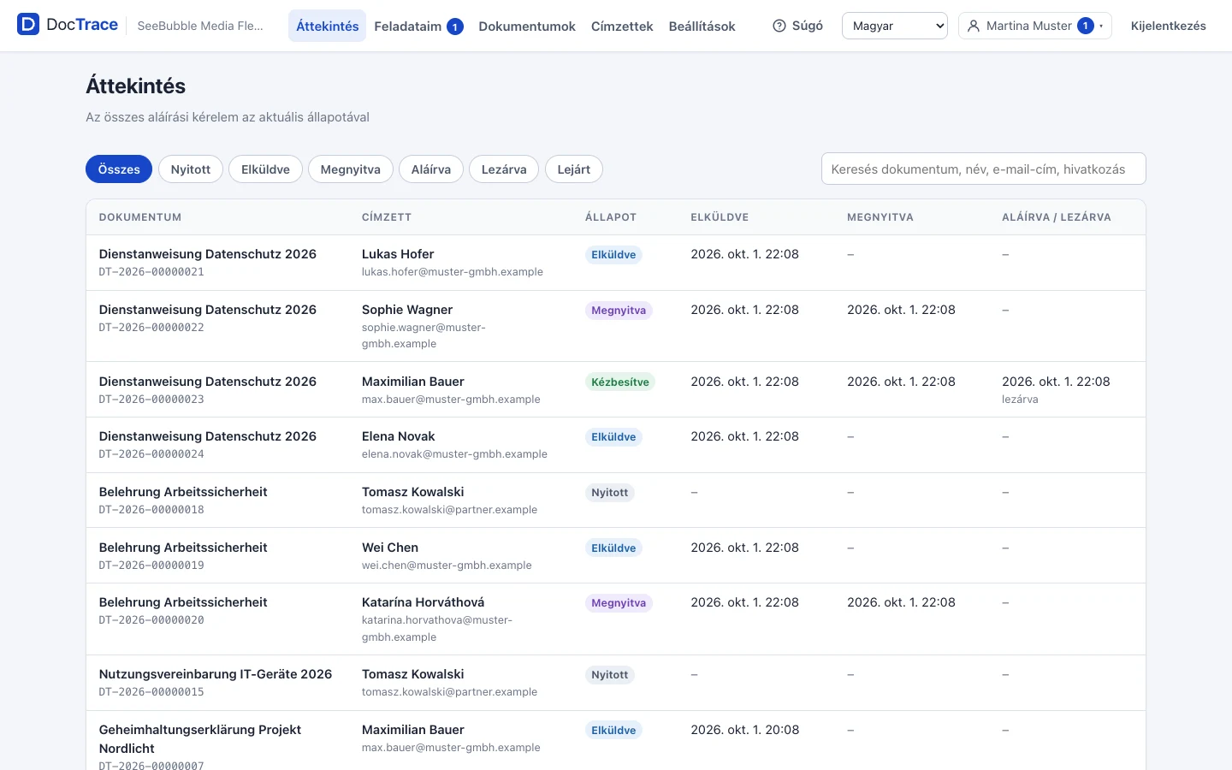Click the ÁLLAPOT column header
1232x770 pixels.
(x=611, y=217)
